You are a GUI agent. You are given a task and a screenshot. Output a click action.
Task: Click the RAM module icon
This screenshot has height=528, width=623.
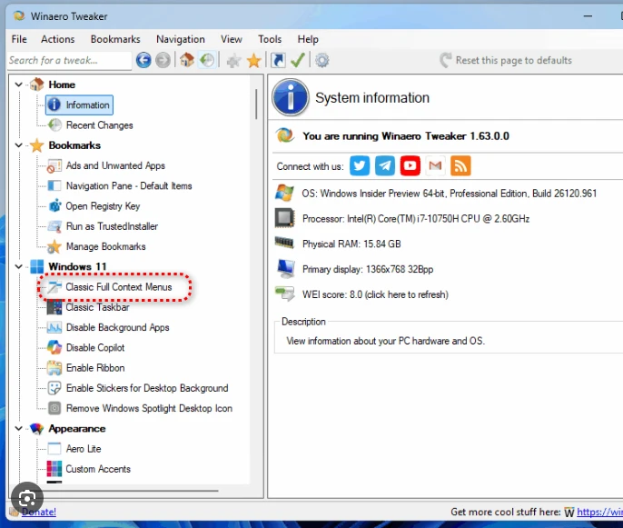(x=284, y=243)
